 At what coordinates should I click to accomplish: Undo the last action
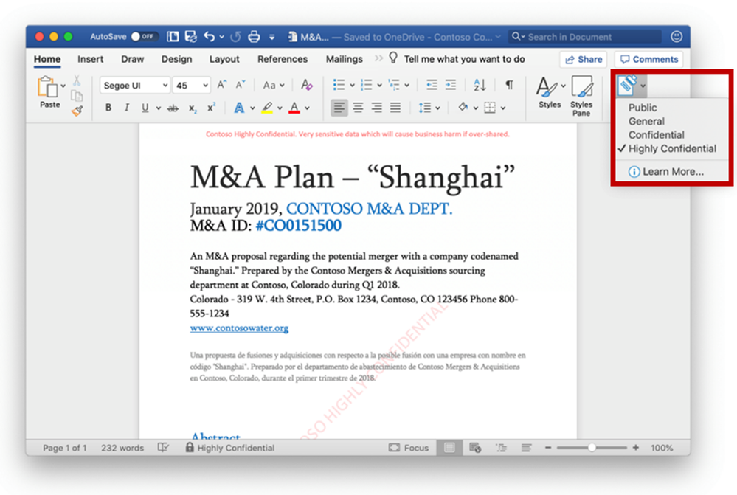point(210,37)
